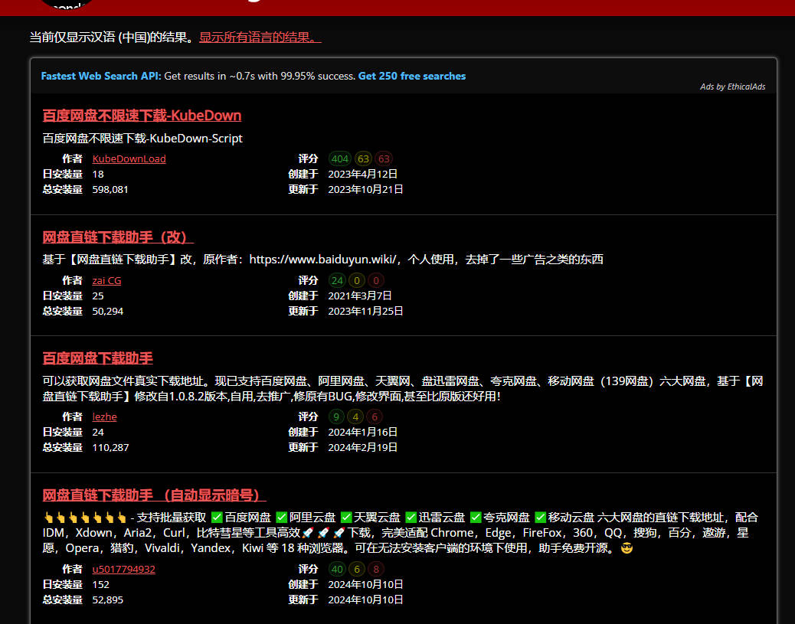Click the green 9 rating badge
This screenshot has height=624, width=795.
point(336,417)
